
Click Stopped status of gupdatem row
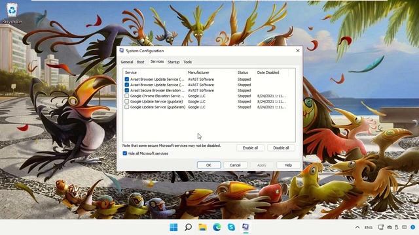244,107
